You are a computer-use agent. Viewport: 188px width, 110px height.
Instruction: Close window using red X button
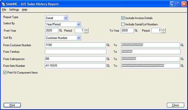[184, 4]
